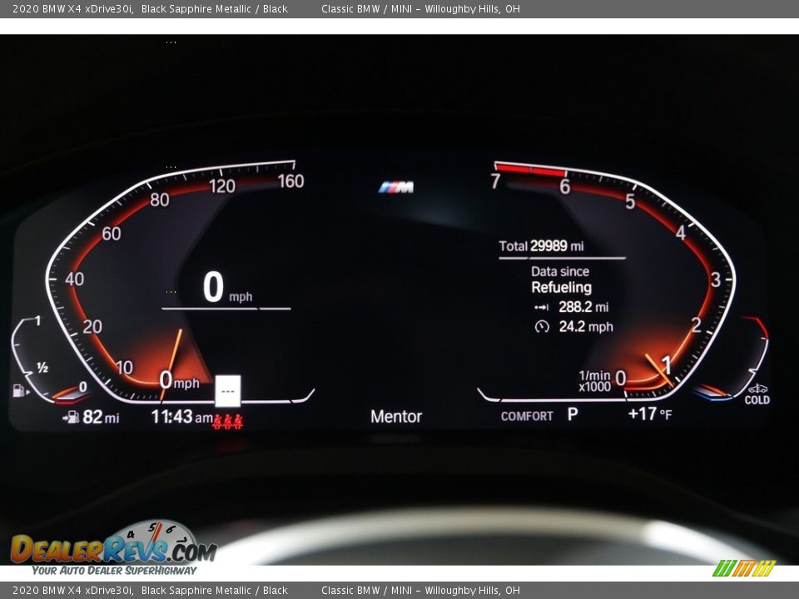
Task: Click the range fuel pump icon beside 82 mi
Action: coord(71,417)
